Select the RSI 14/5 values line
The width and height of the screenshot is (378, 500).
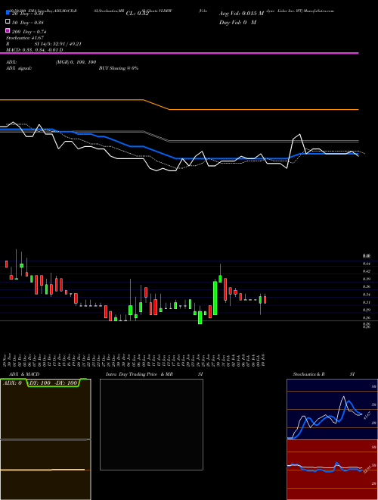coord(44,44)
